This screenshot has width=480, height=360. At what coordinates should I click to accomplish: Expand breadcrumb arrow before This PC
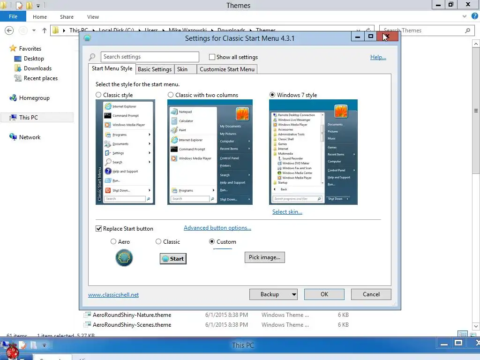[64, 30]
